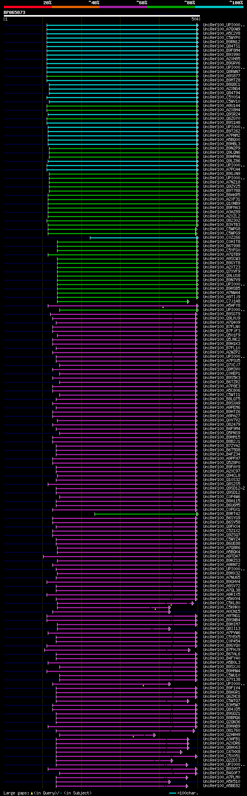Click the purple alignment bar for UniRef100_Q2HRH9

pos(108,735)
